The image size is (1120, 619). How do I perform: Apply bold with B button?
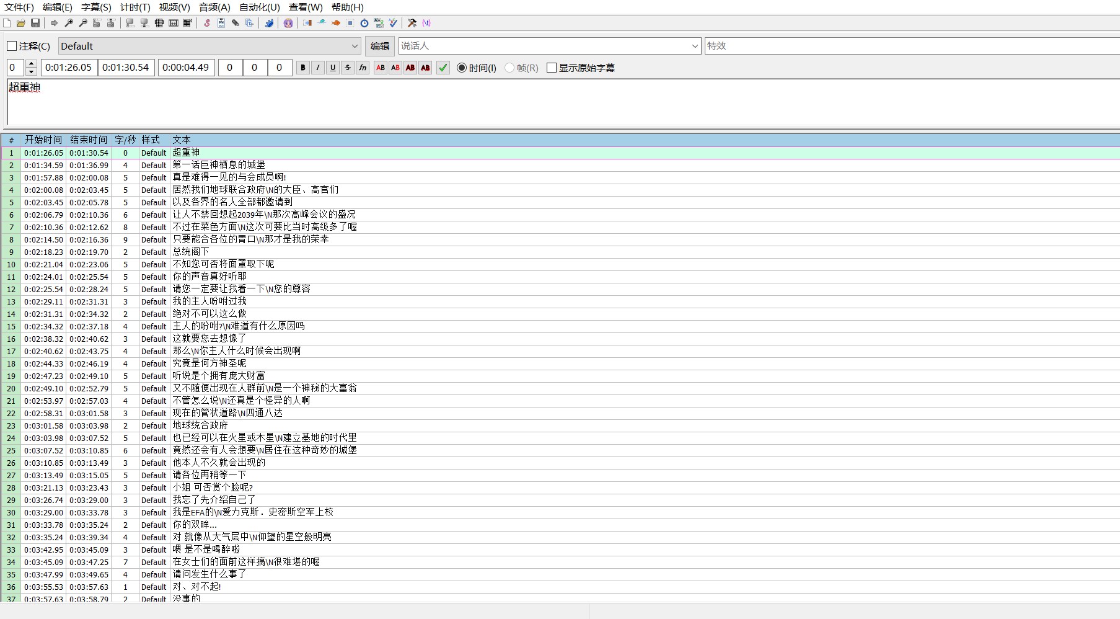coord(303,68)
